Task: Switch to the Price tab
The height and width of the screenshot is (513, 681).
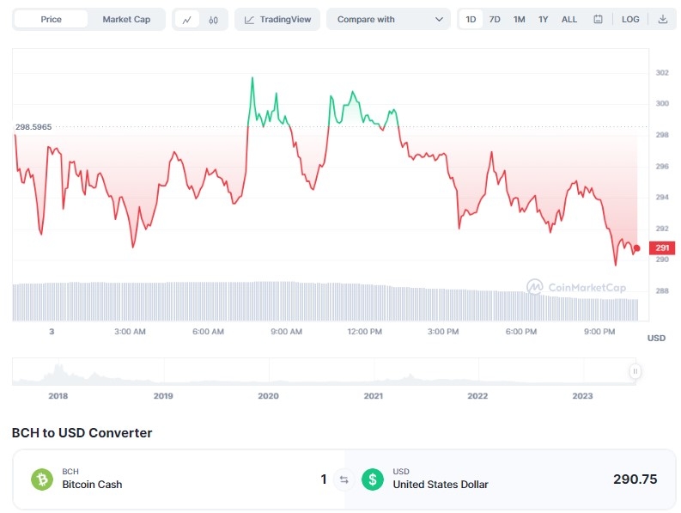Action: [51, 20]
